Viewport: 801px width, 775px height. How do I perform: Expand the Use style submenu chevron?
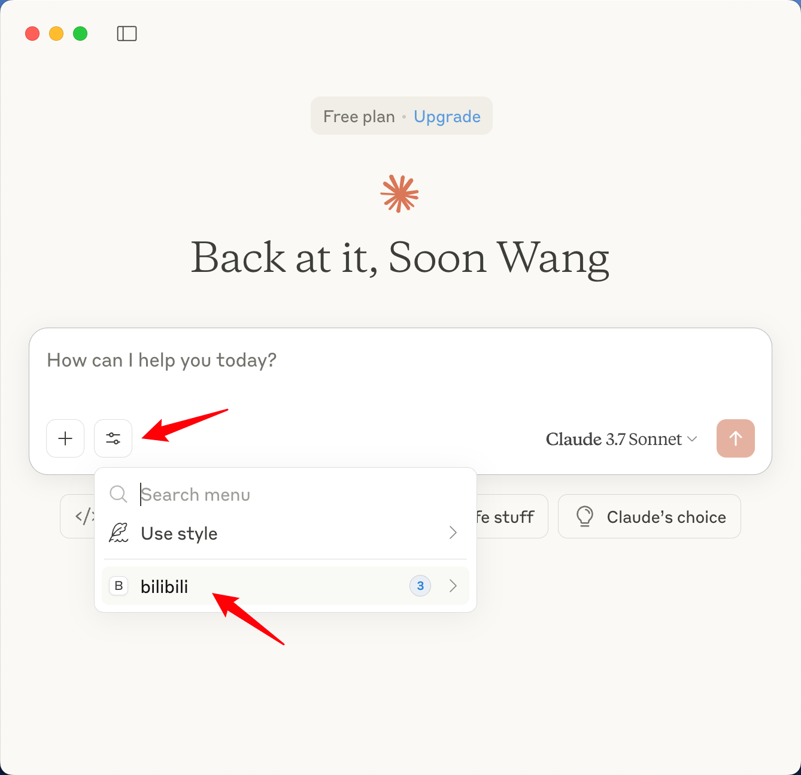point(453,532)
